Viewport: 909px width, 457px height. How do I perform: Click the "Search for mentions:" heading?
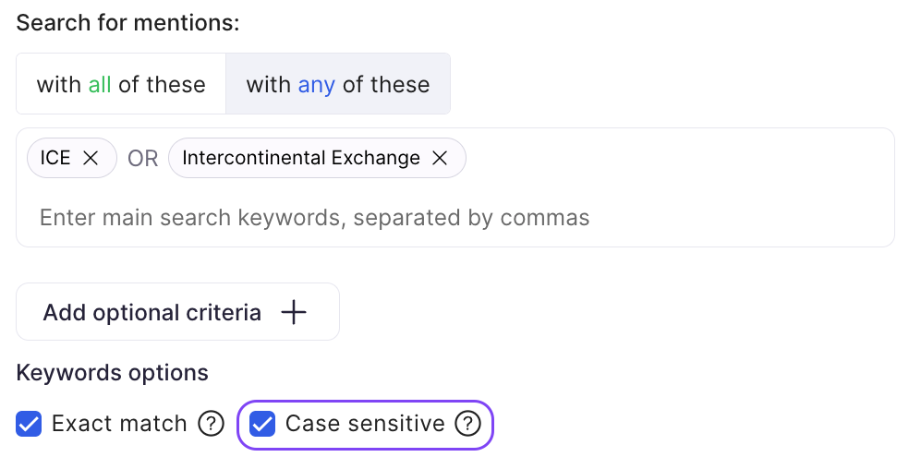click(127, 22)
